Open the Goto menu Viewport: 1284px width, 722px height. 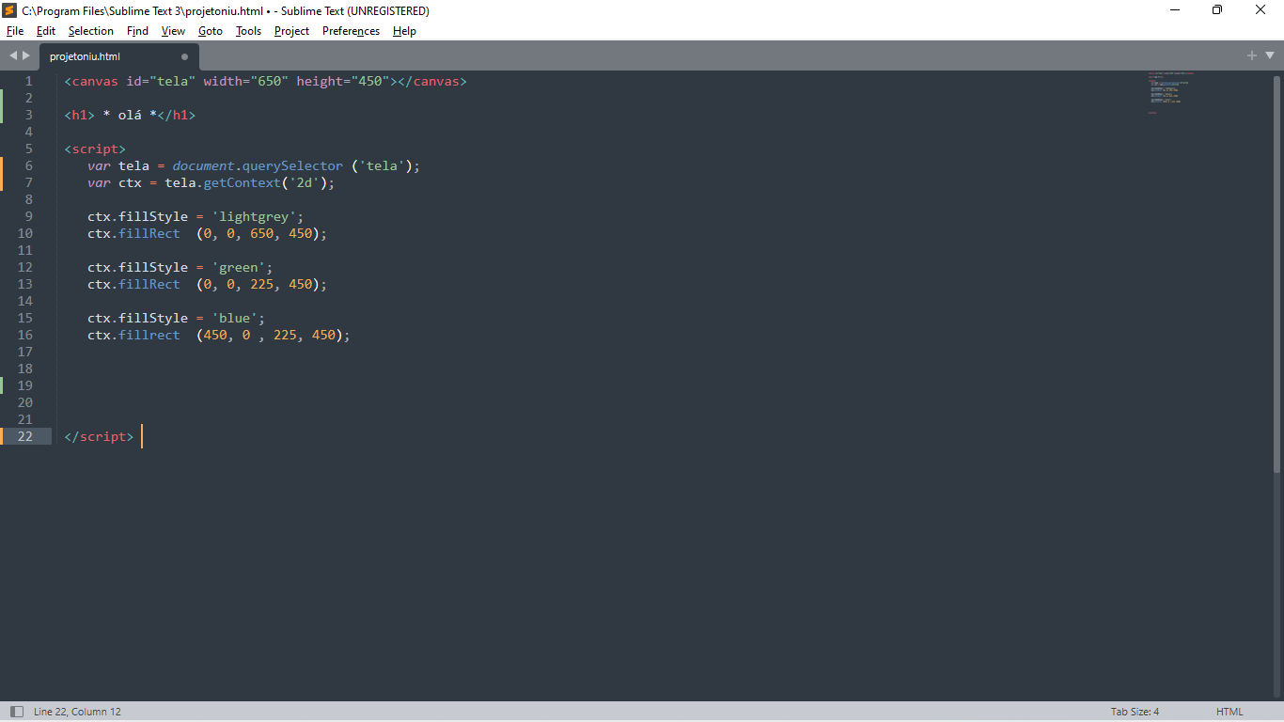(x=211, y=31)
